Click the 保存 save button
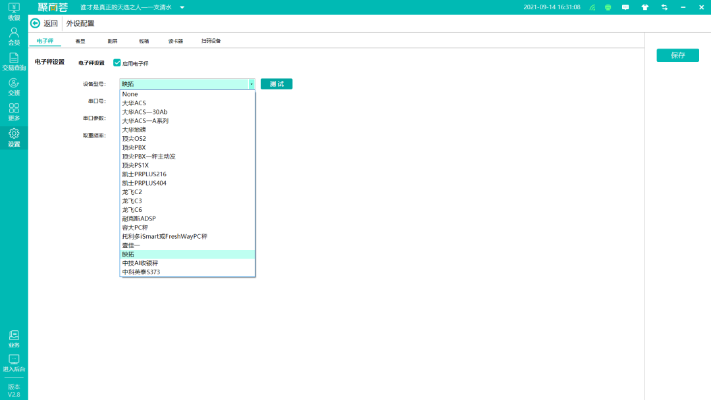The image size is (711, 400). click(677, 55)
